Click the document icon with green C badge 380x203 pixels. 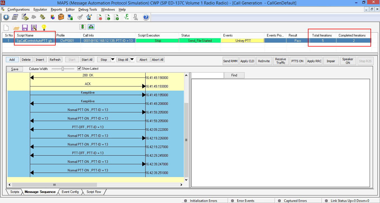click(108, 17)
